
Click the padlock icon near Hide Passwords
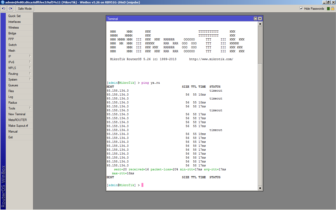pyautogui.click(x=332, y=9)
